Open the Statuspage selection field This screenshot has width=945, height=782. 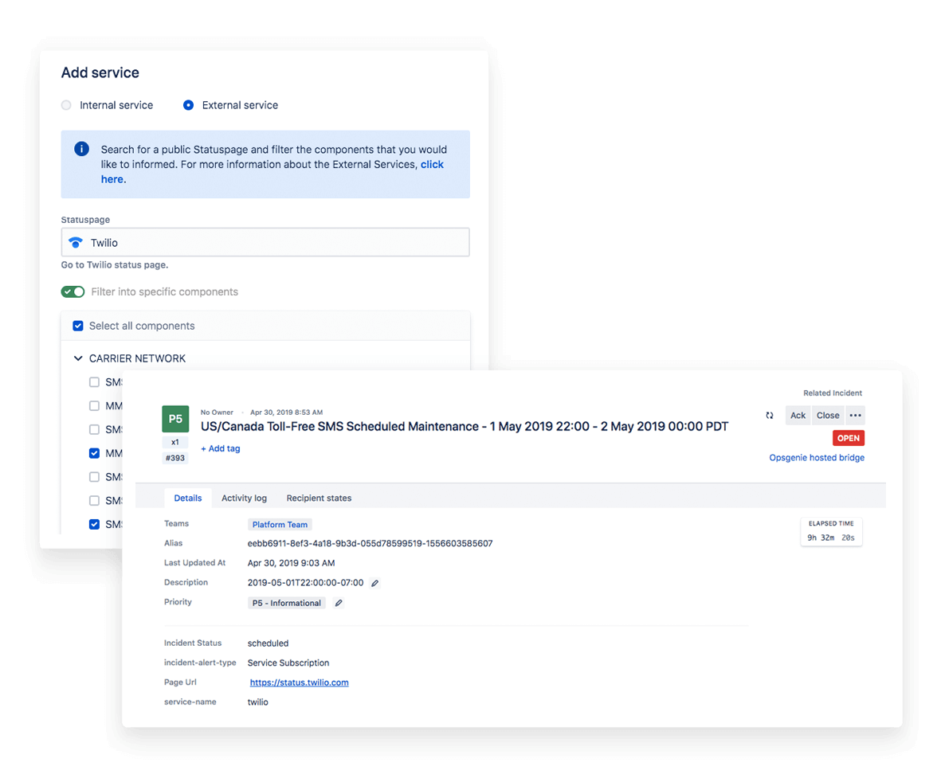[x=265, y=242]
